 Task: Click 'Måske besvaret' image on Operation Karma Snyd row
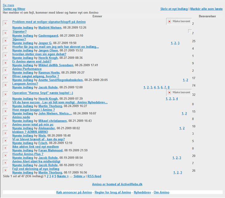pyautogui.click(x=179, y=93)
